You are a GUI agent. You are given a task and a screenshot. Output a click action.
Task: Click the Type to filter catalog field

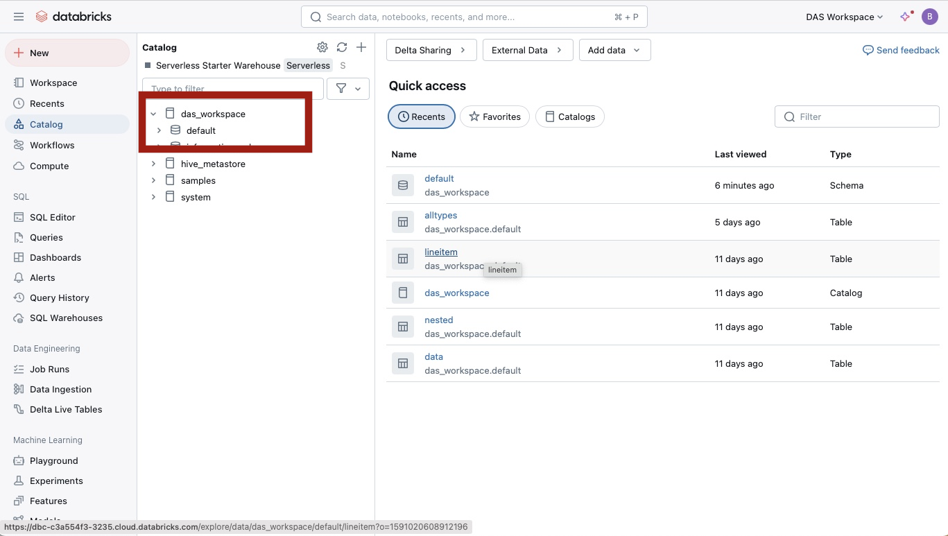pyautogui.click(x=233, y=89)
